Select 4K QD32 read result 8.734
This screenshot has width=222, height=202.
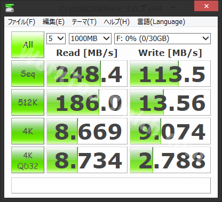pyautogui.click(x=87, y=160)
